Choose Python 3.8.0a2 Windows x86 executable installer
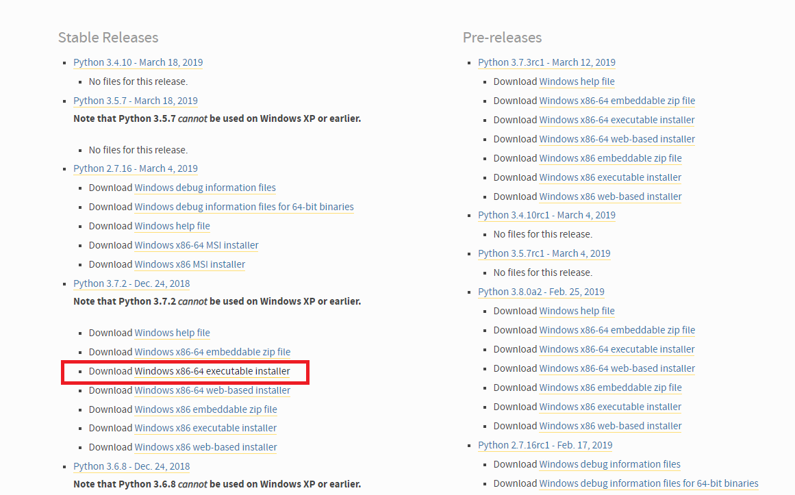The height and width of the screenshot is (495, 795). [x=610, y=407]
